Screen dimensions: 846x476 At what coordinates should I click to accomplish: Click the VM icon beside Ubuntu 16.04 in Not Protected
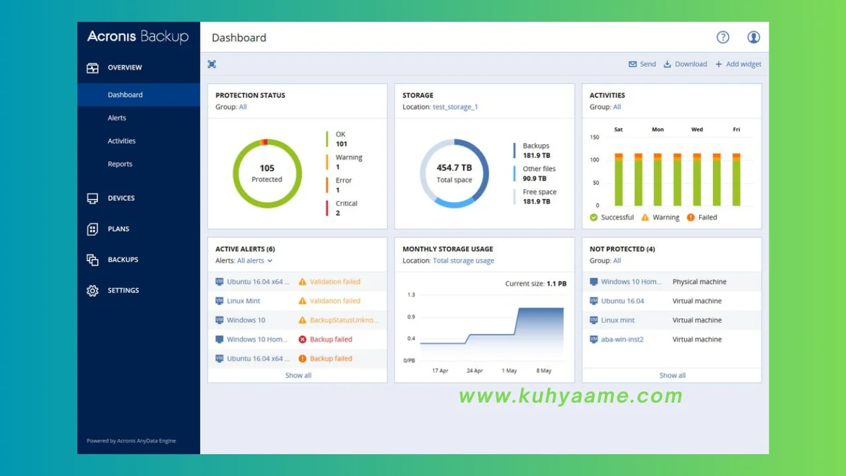coord(594,301)
